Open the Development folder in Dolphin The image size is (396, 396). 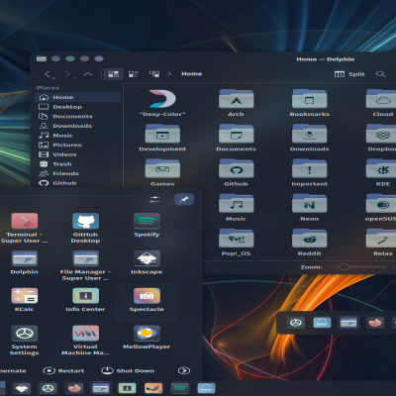point(162,138)
